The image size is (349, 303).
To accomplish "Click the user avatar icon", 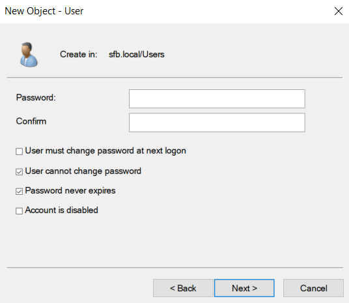I will 29,55.
